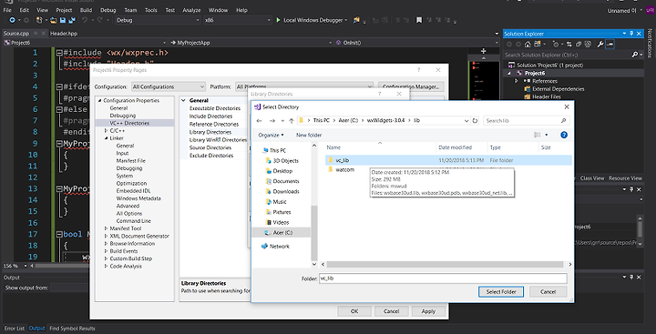The width and height of the screenshot is (656, 334).
Task: Click Navigate Backward icon in toolbar
Action: click(13, 20)
